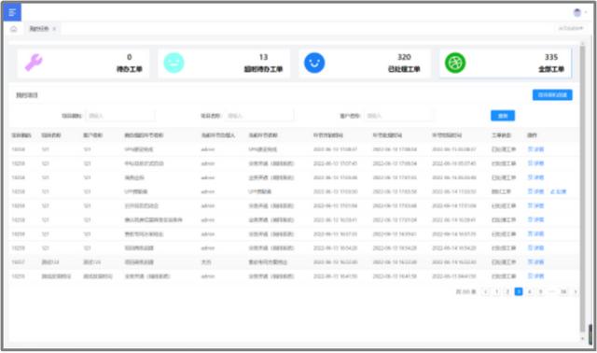Go to pagination page 4
The width and height of the screenshot is (597, 353).
click(530, 292)
